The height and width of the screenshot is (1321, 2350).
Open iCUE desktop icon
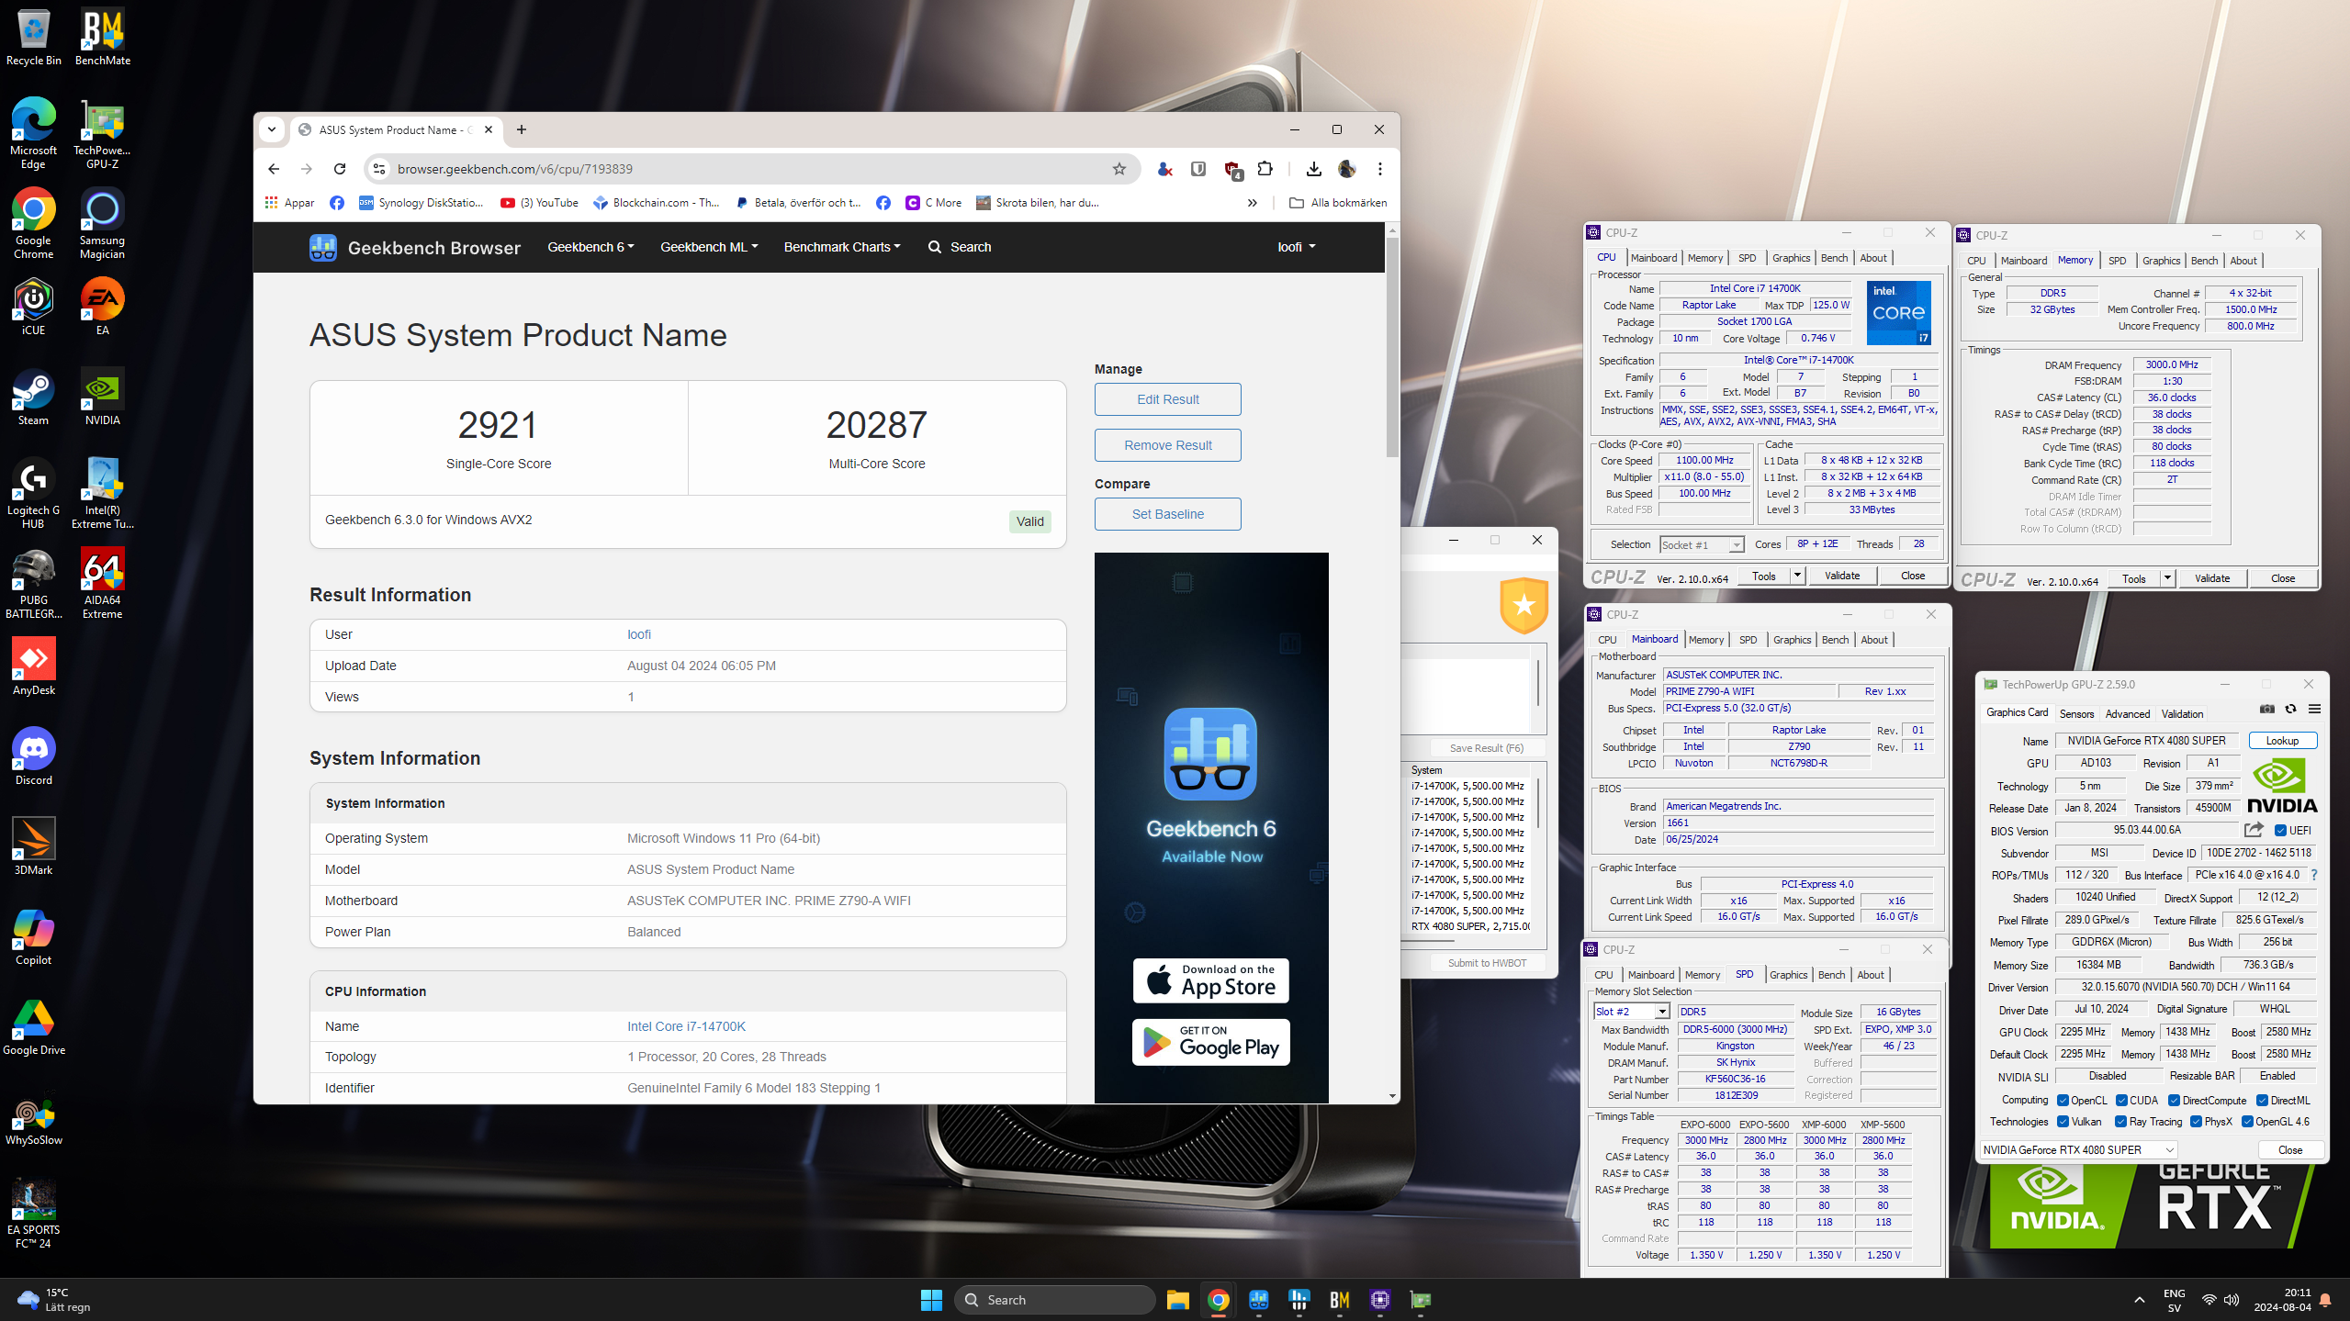click(x=33, y=307)
